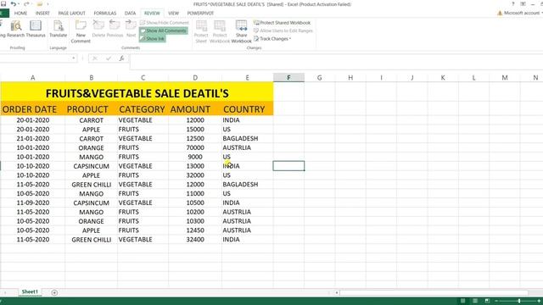Switch to Page Break Preview in status bar
The width and height of the screenshot is (543, 305).
(487, 301)
